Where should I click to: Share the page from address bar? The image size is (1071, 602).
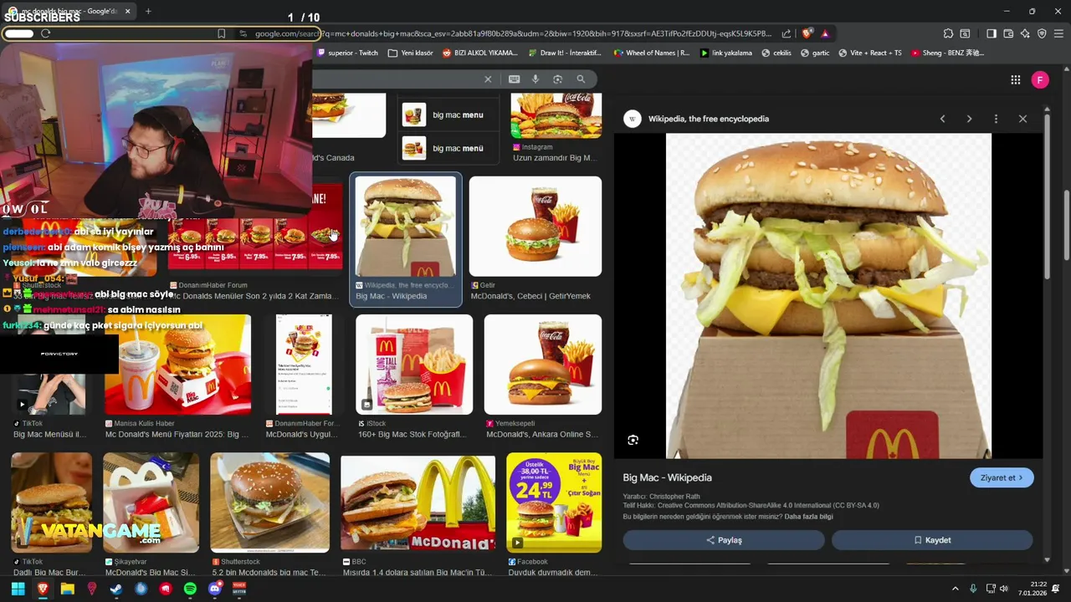(787, 33)
